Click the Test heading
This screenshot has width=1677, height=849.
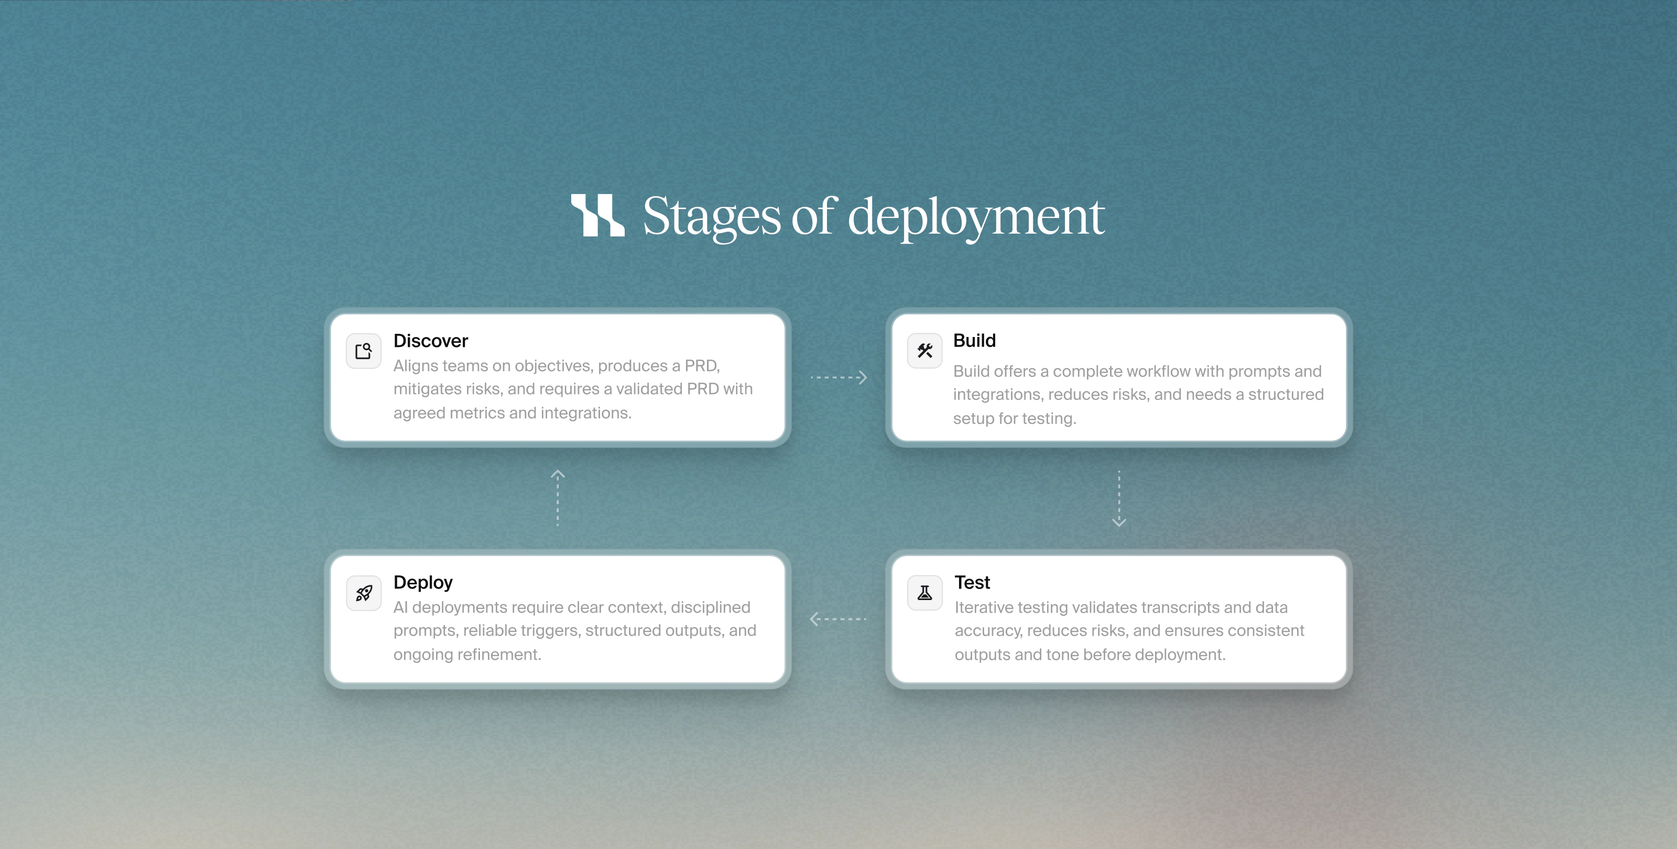972,582
